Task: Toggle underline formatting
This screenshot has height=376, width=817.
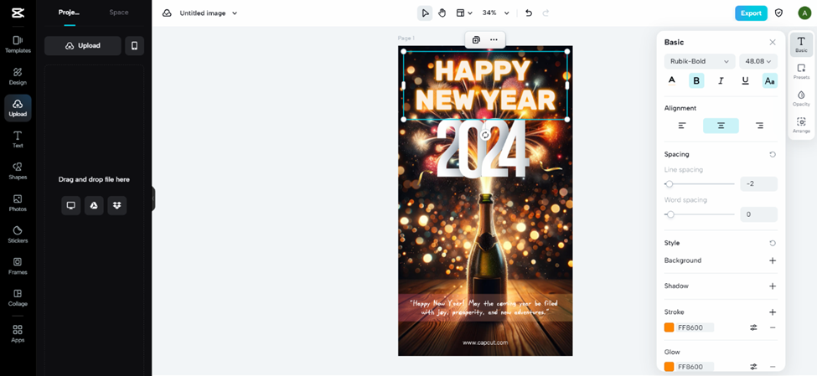Action: [746, 80]
